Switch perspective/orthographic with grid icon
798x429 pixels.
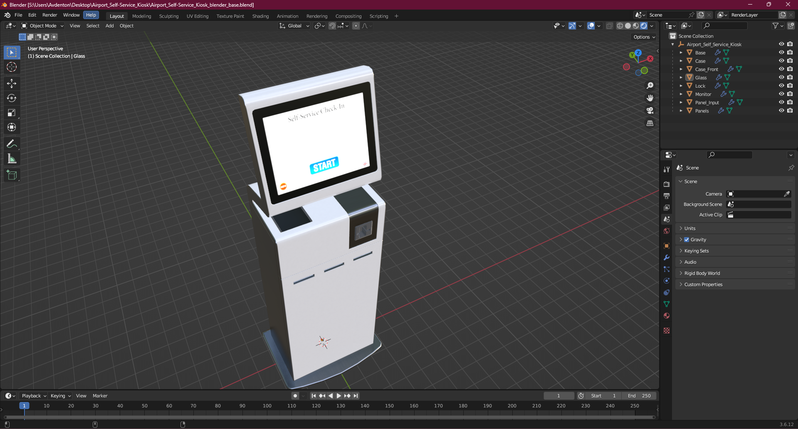(x=650, y=123)
